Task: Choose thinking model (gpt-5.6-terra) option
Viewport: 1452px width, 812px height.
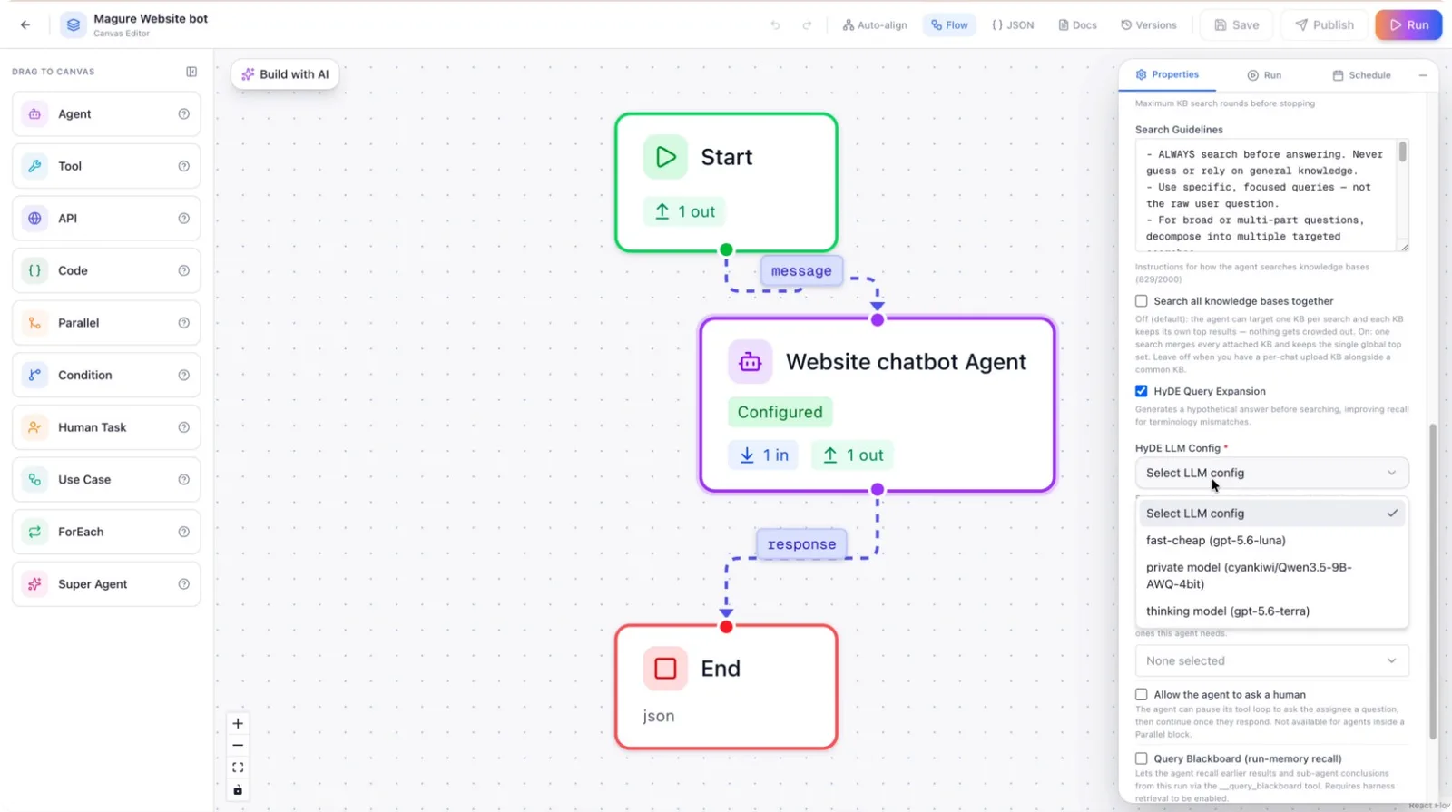Action: [1271, 611]
